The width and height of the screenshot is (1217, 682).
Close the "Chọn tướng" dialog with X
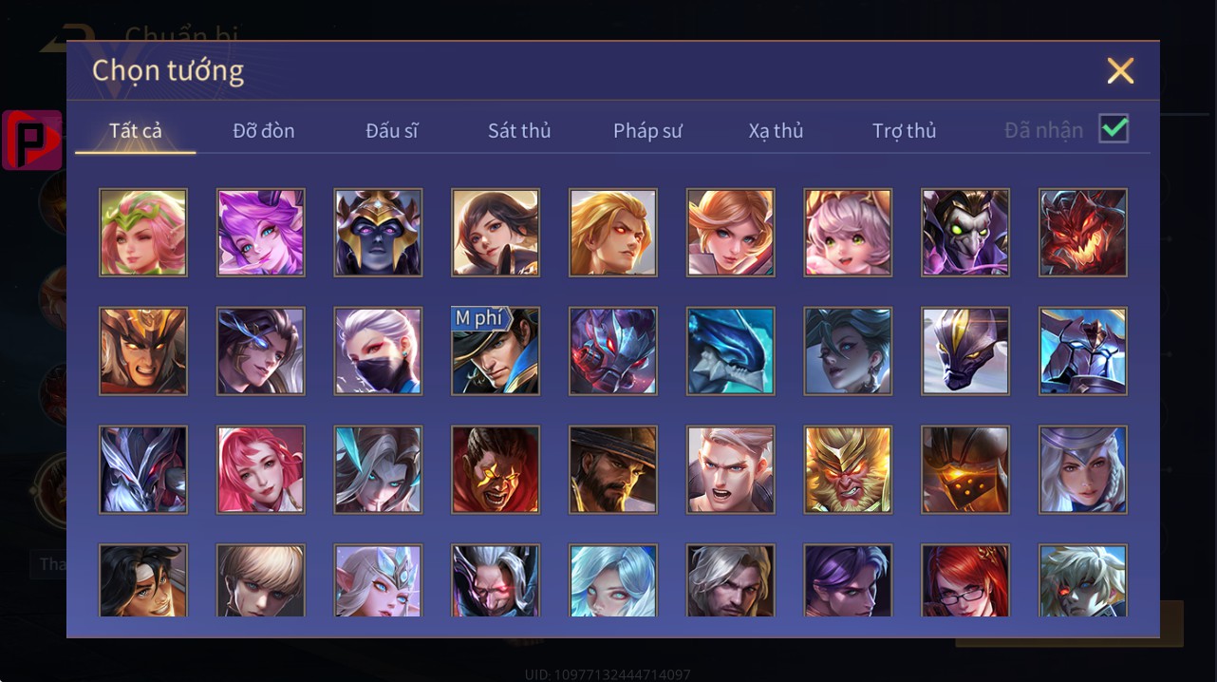click(x=1120, y=70)
